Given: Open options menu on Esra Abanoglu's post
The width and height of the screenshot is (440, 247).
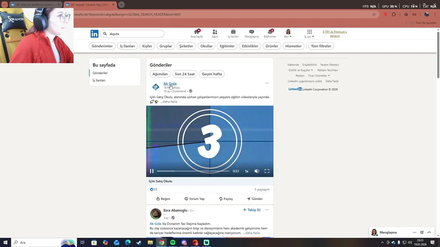Looking at the screenshot, I should click(x=267, y=210).
